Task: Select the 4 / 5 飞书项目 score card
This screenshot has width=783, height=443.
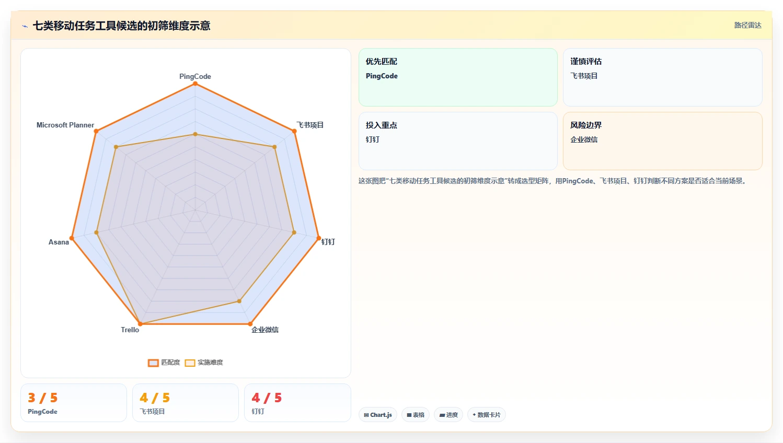Action: click(x=186, y=403)
